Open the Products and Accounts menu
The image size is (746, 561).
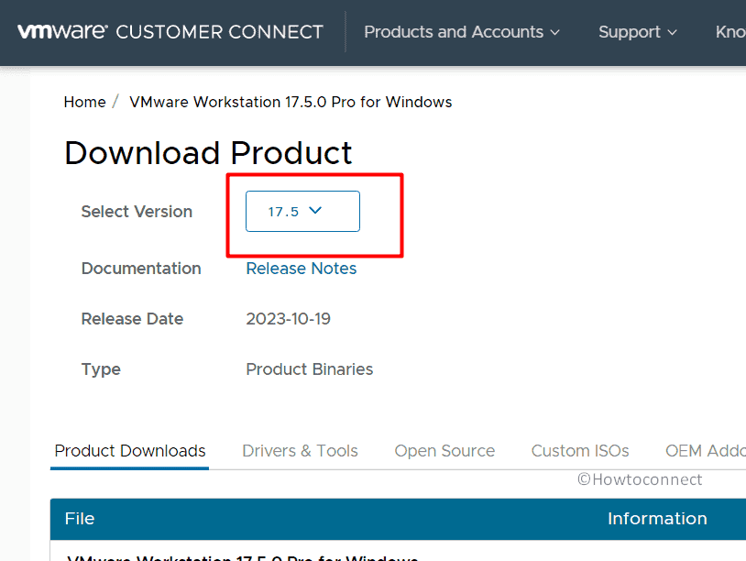click(x=454, y=32)
